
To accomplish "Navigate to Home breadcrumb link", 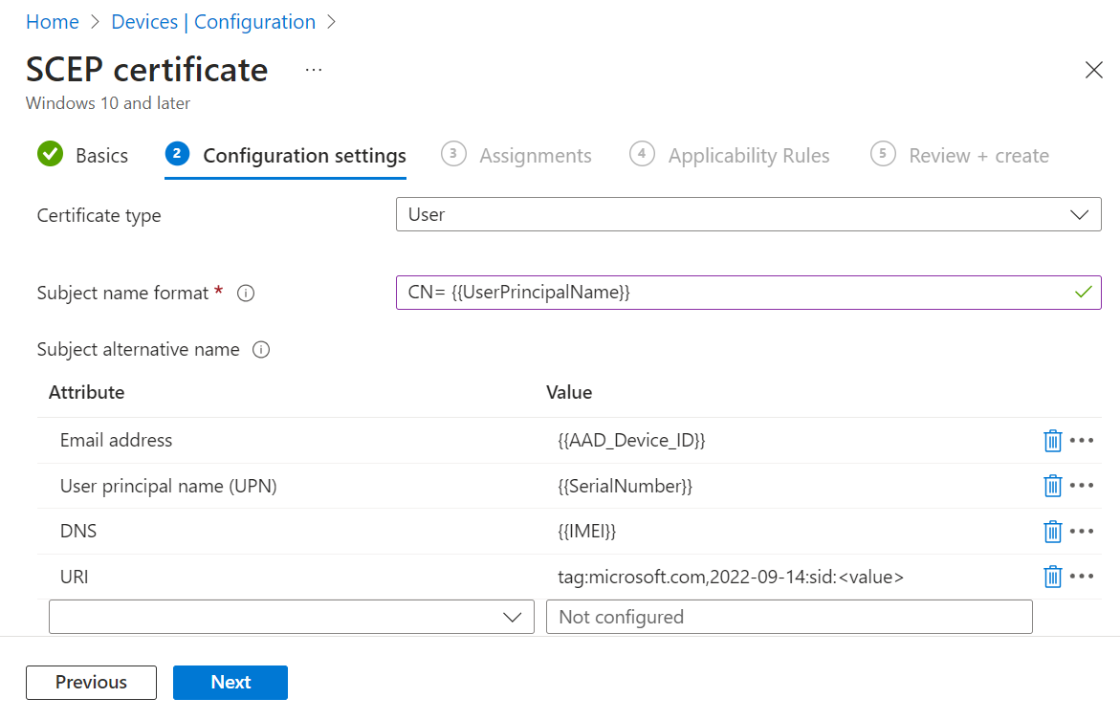I will [52, 22].
